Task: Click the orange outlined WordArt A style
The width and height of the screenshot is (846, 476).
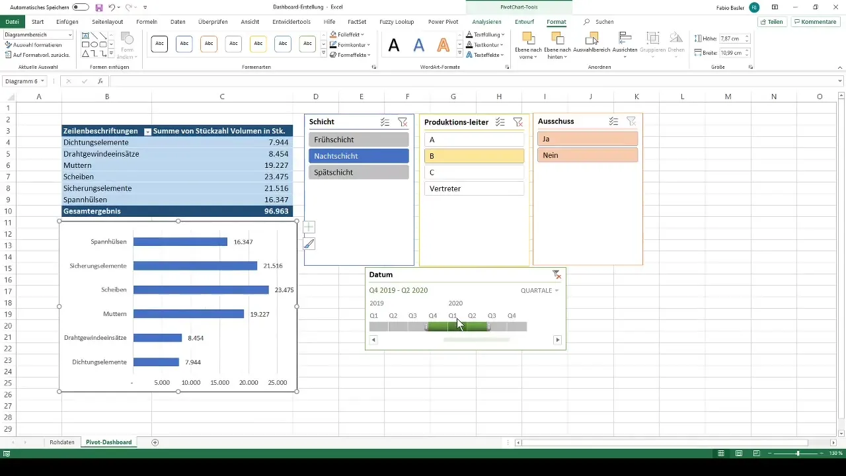Action: 443,45
